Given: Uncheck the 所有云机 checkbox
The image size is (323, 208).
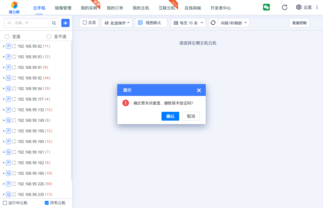Looking at the screenshot, I should (47, 203).
